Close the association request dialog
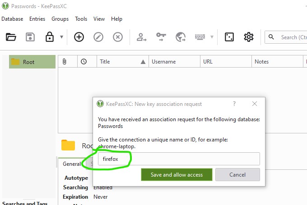307x205 pixels. tap(255, 104)
